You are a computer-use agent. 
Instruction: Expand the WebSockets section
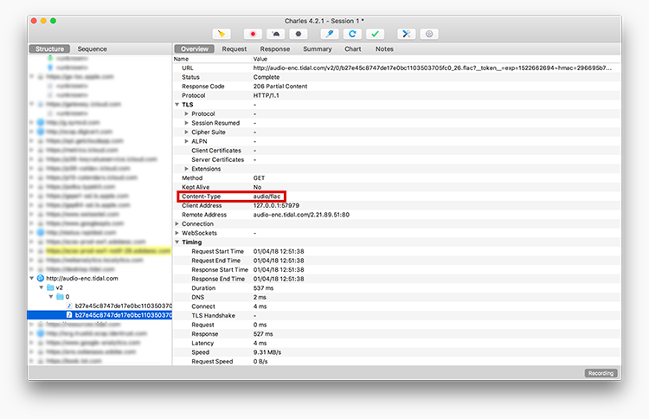[177, 233]
